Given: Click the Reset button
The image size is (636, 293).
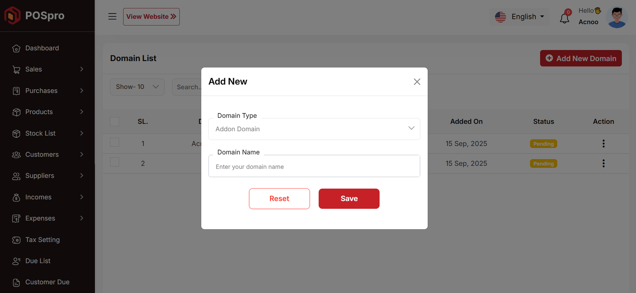Looking at the screenshot, I should pyautogui.click(x=279, y=199).
